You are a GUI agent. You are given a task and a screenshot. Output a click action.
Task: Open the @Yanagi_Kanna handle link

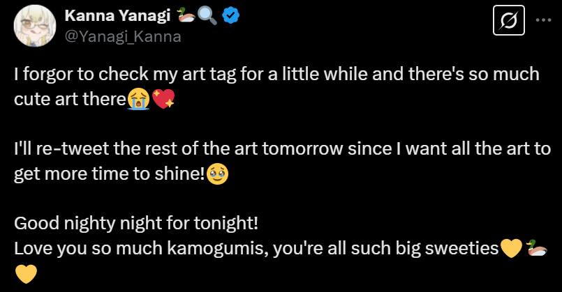click(x=123, y=37)
